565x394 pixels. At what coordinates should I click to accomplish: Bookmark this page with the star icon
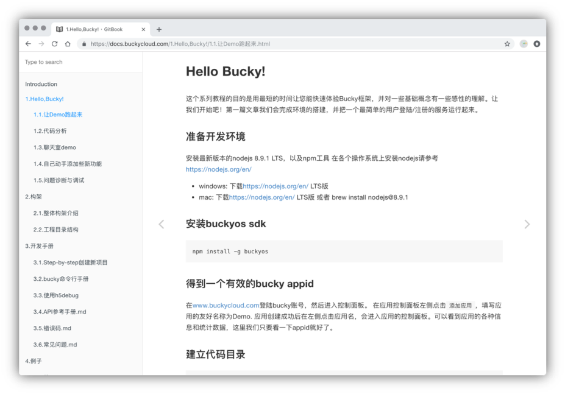coord(507,44)
